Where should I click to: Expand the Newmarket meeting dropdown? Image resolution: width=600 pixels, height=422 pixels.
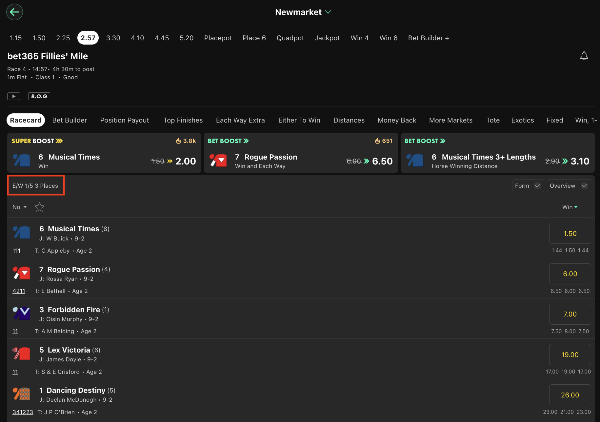(x=303, y=12)
